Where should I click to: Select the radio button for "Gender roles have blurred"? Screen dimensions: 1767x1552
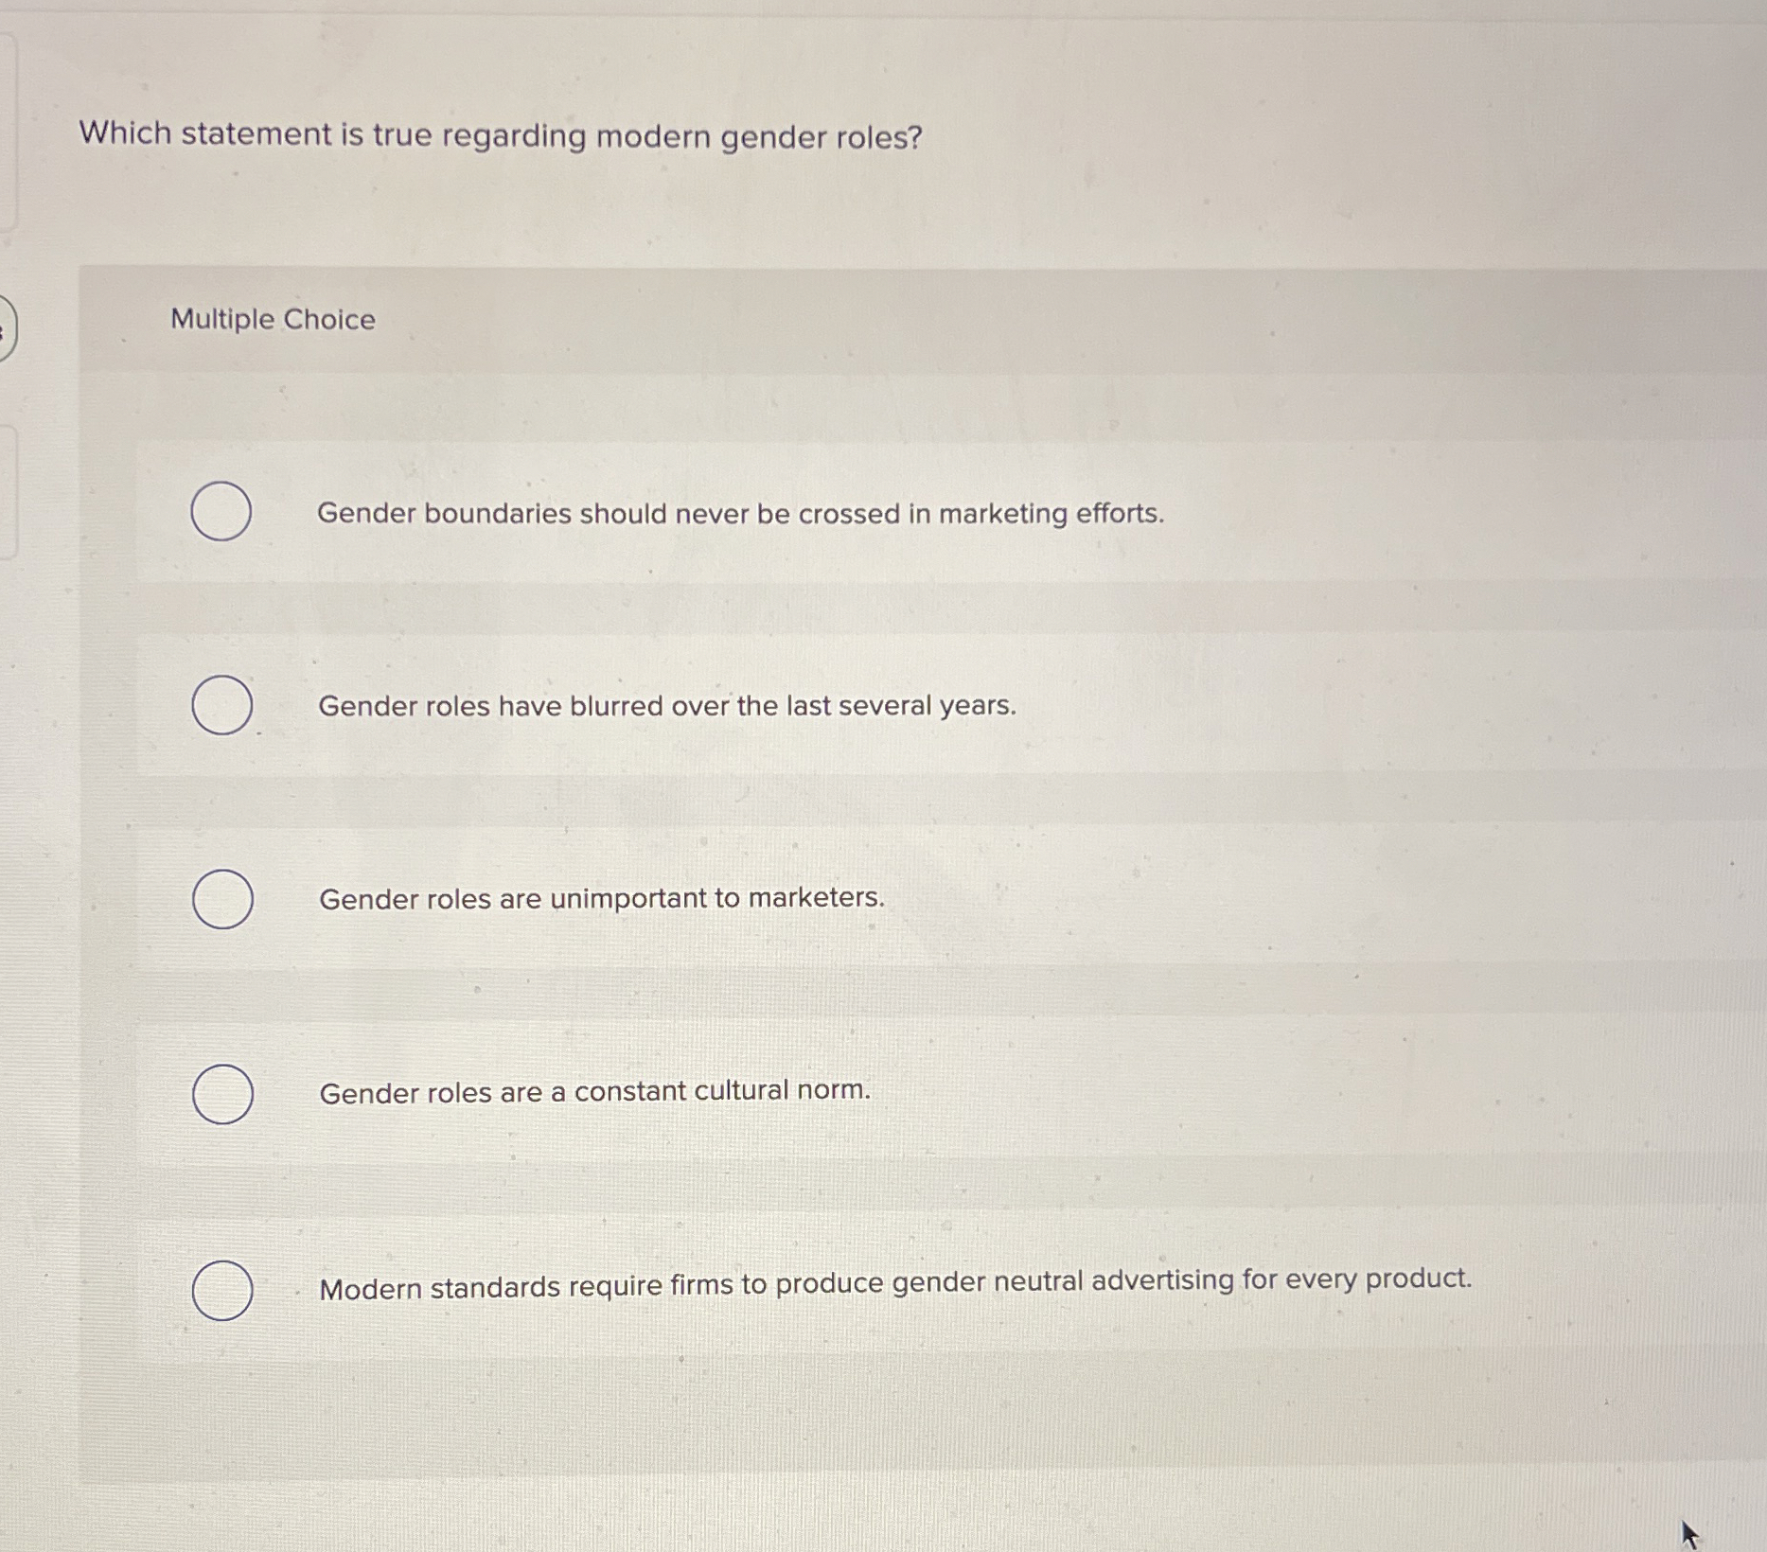click(222, 705)
